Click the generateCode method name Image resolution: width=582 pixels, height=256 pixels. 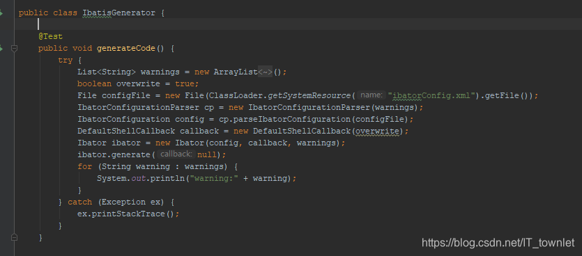[x=126, y=48]
